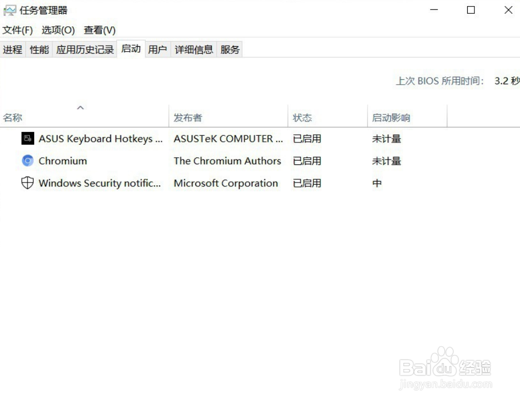Minimize the Task Manager window
Viewport: 520px width, 402px height.
coord(434,10)
